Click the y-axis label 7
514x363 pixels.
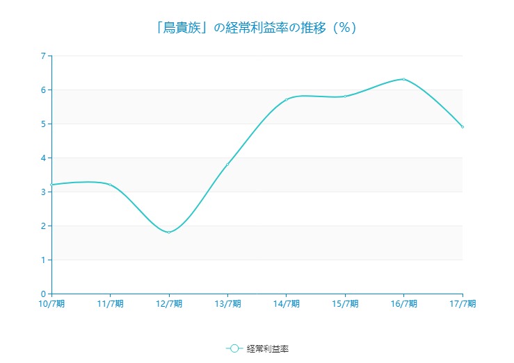43,56
